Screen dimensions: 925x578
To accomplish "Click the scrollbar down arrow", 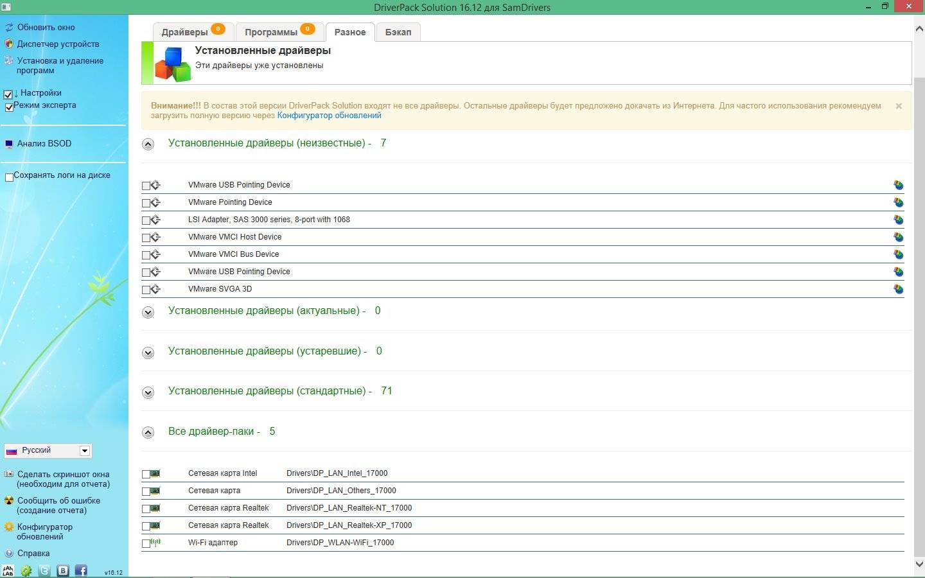I will [x=919, y=564].
